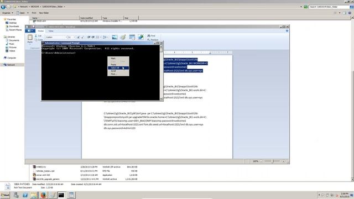
Task: Click the Increase indent icon in WordPad
Action: pos(93,37)
